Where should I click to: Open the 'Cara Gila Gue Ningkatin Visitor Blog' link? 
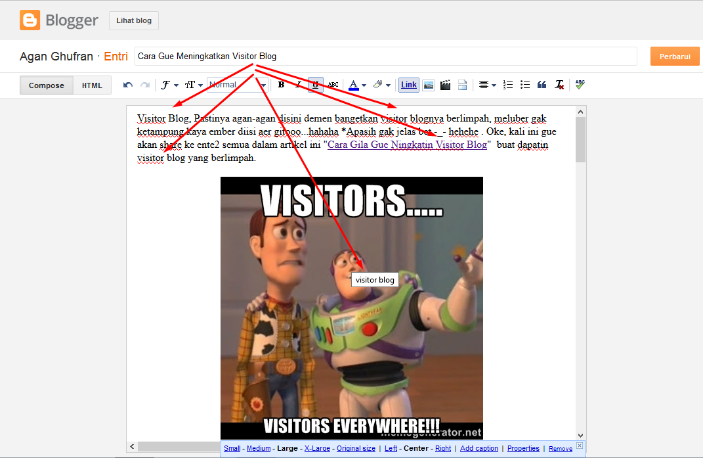pos(407,145)
